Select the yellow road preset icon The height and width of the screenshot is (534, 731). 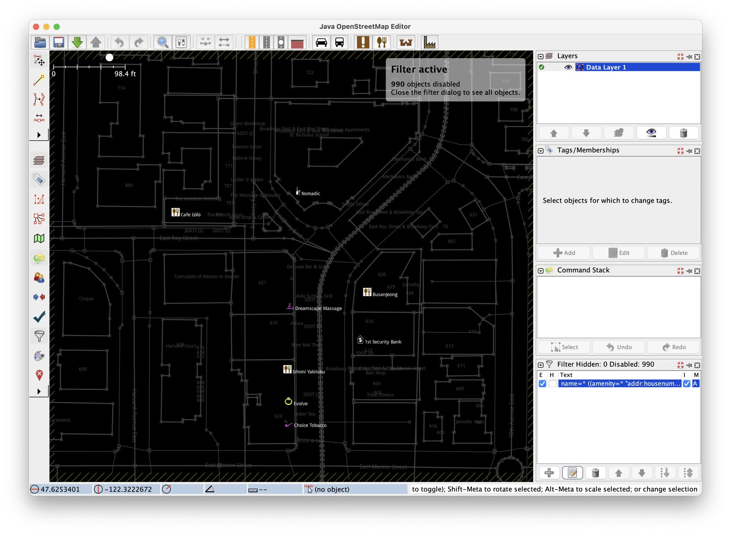point(252,42)
